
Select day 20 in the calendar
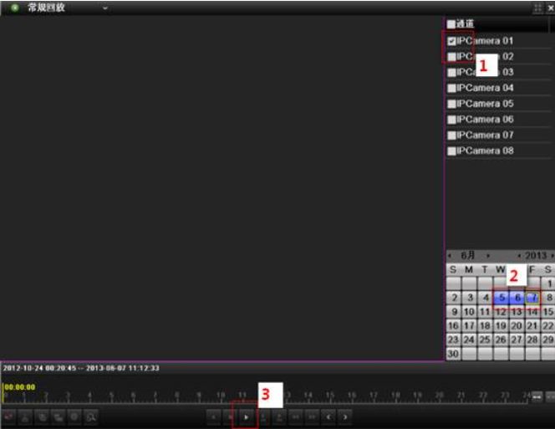517,325
